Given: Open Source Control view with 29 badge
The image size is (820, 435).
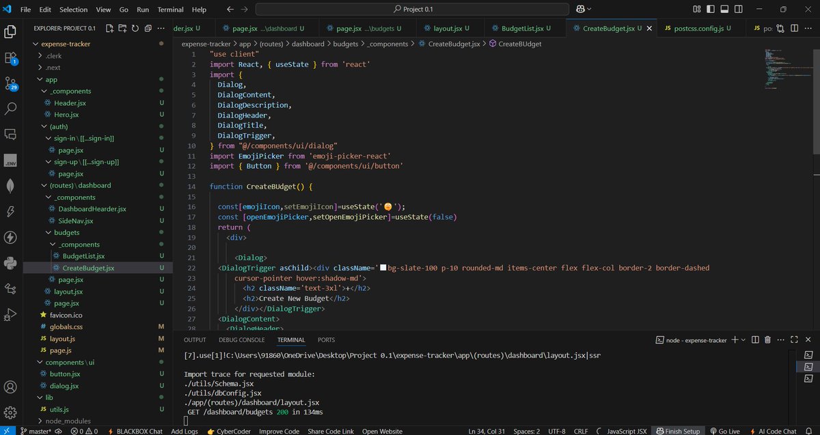Looking at the screenshot, I should pyautogui.click(x=10, y=83).
